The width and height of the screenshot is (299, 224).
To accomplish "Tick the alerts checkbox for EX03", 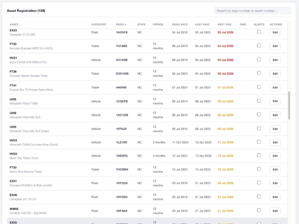I will [x=259, y=32].
